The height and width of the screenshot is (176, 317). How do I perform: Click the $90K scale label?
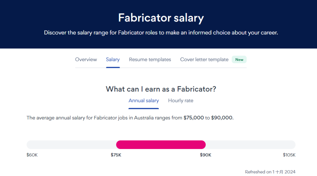point(205,155)
